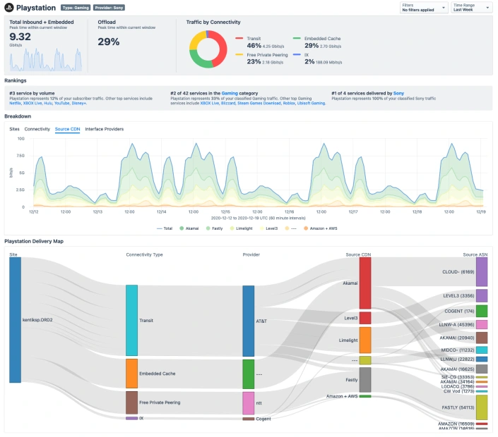Viewport: 498px width, 437px height.
Task: Click the Type: Gaming tag
Action: [76, 8]
